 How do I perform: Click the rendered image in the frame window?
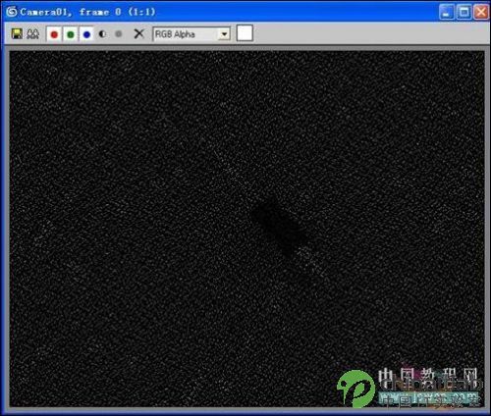(246, 229)
